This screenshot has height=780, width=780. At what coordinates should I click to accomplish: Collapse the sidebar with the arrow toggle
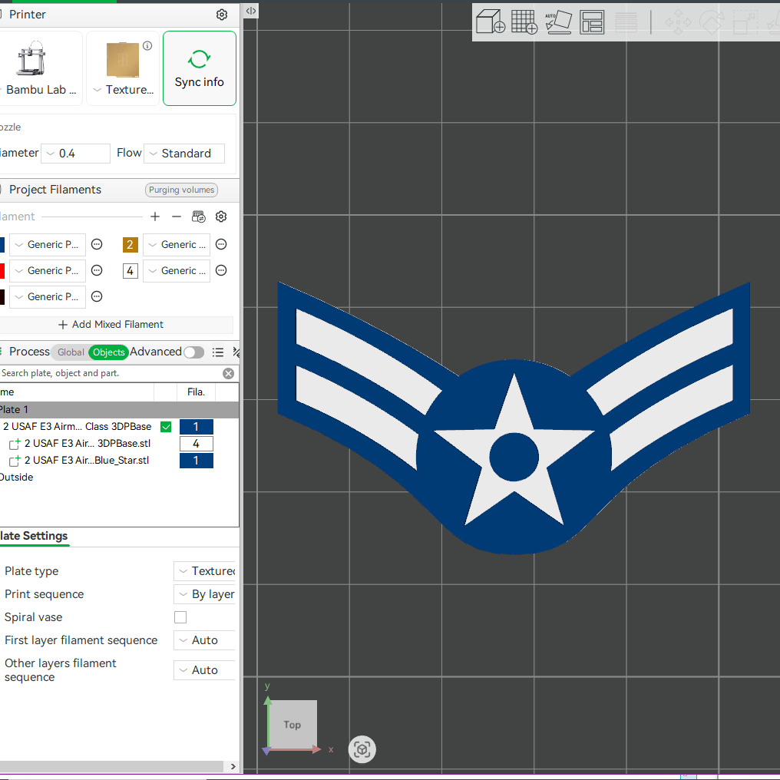coord(251,11)
